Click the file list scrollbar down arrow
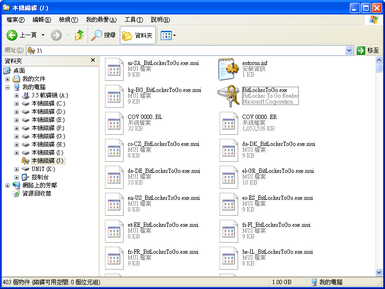Viewport: 385px width, 289px height. pos(379,272)
